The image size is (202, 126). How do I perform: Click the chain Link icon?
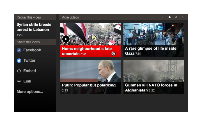[19, 81]
